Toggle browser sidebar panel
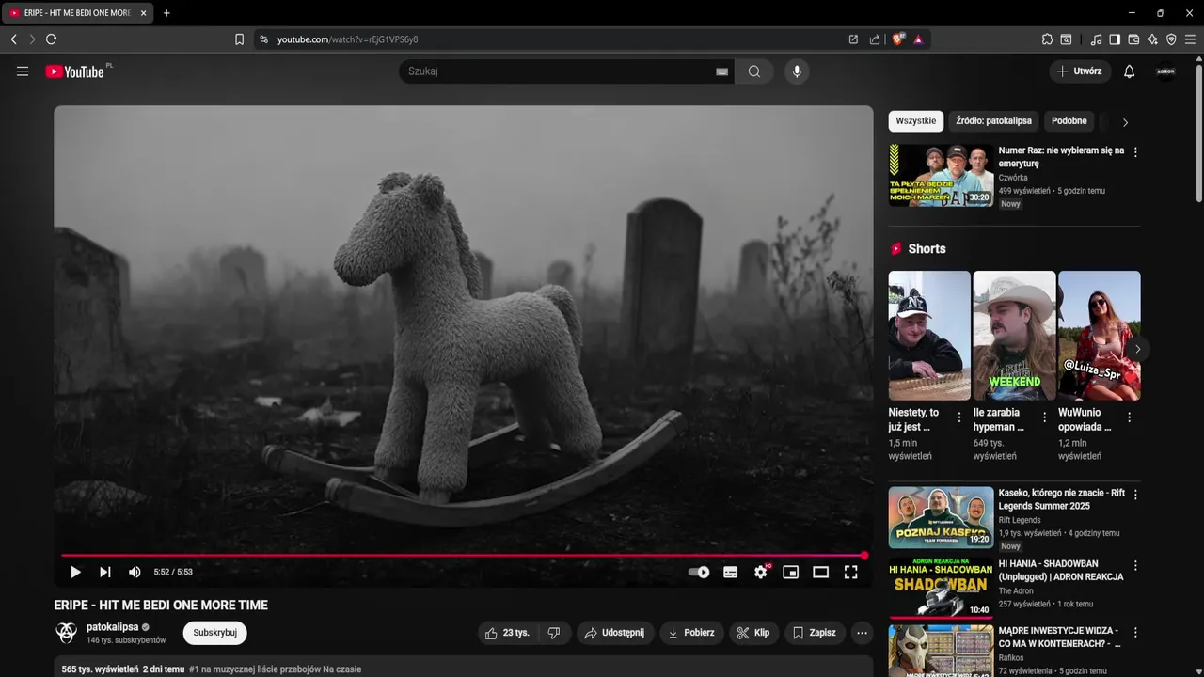Image resolution: width=1204 pixels, height=677 pixels. 1115,39
